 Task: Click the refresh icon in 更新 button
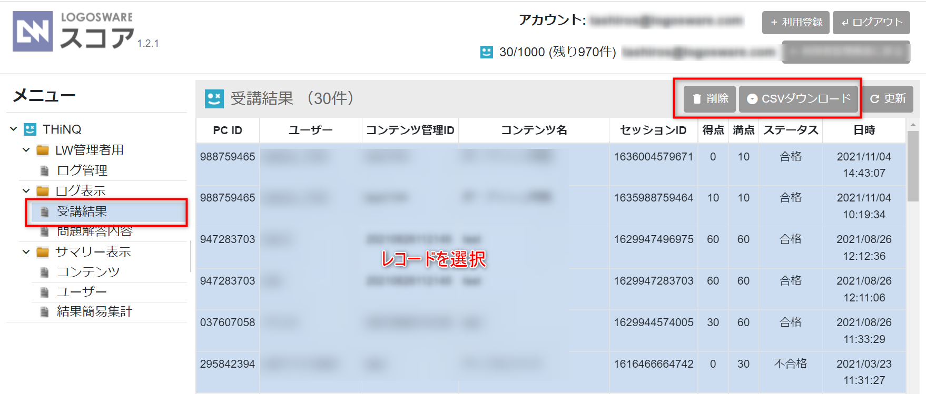coord(874,99)
